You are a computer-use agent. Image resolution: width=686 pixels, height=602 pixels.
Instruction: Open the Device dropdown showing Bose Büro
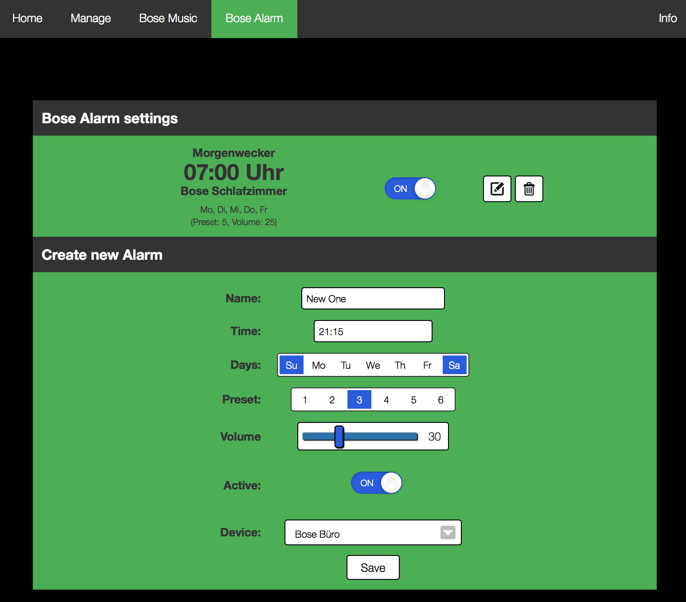click(x=373, y=532)
